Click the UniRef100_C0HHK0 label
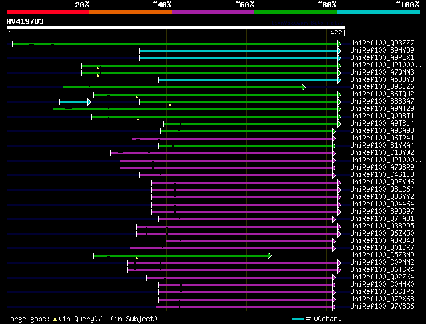Screen dimensions: 426x324 click(x=382, y=285)
